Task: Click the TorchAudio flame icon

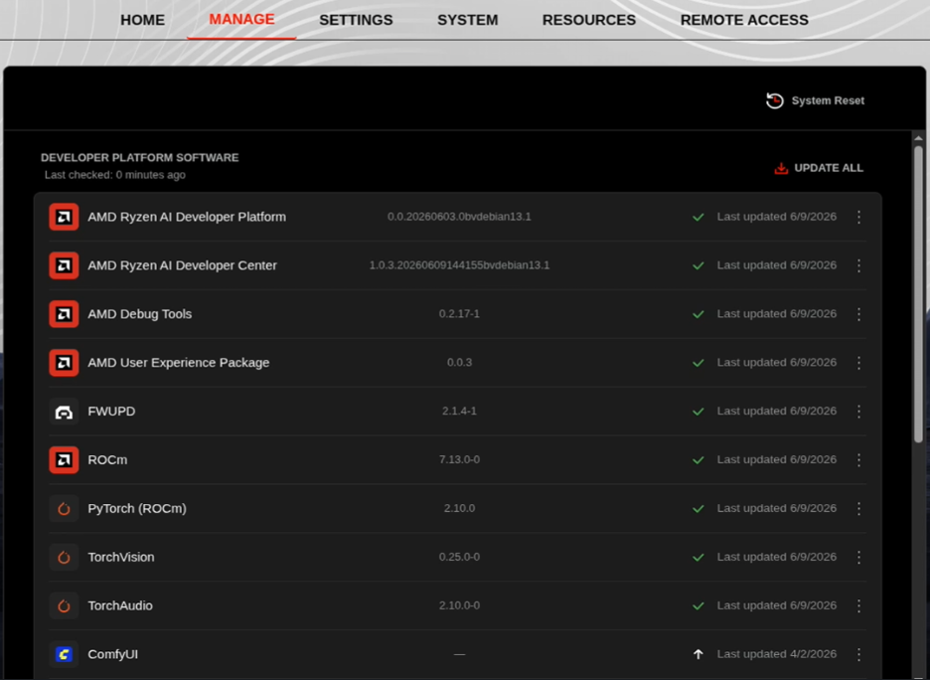Action: (x=64, y=606)
